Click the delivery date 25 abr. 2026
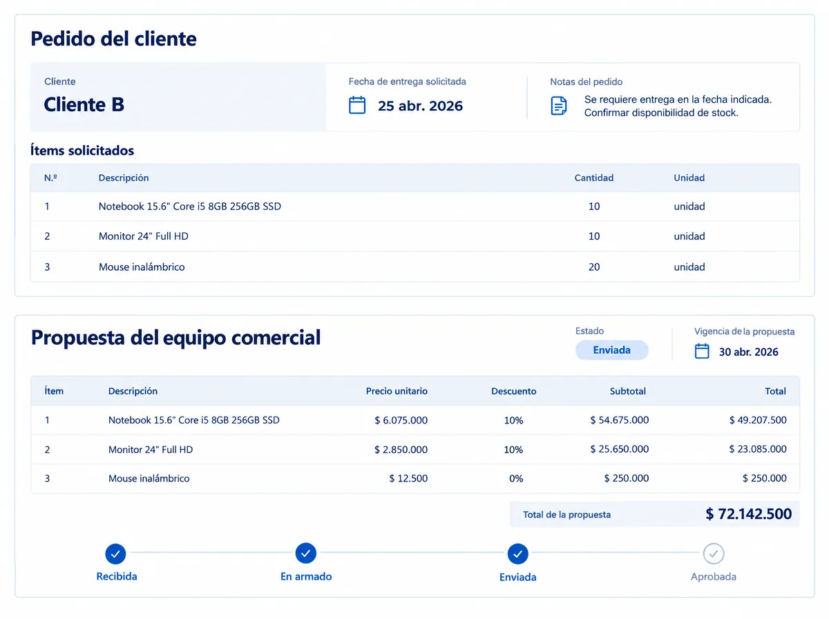This screenshot has height=619, width=829. pyautogui.click(x=420, y=106)
